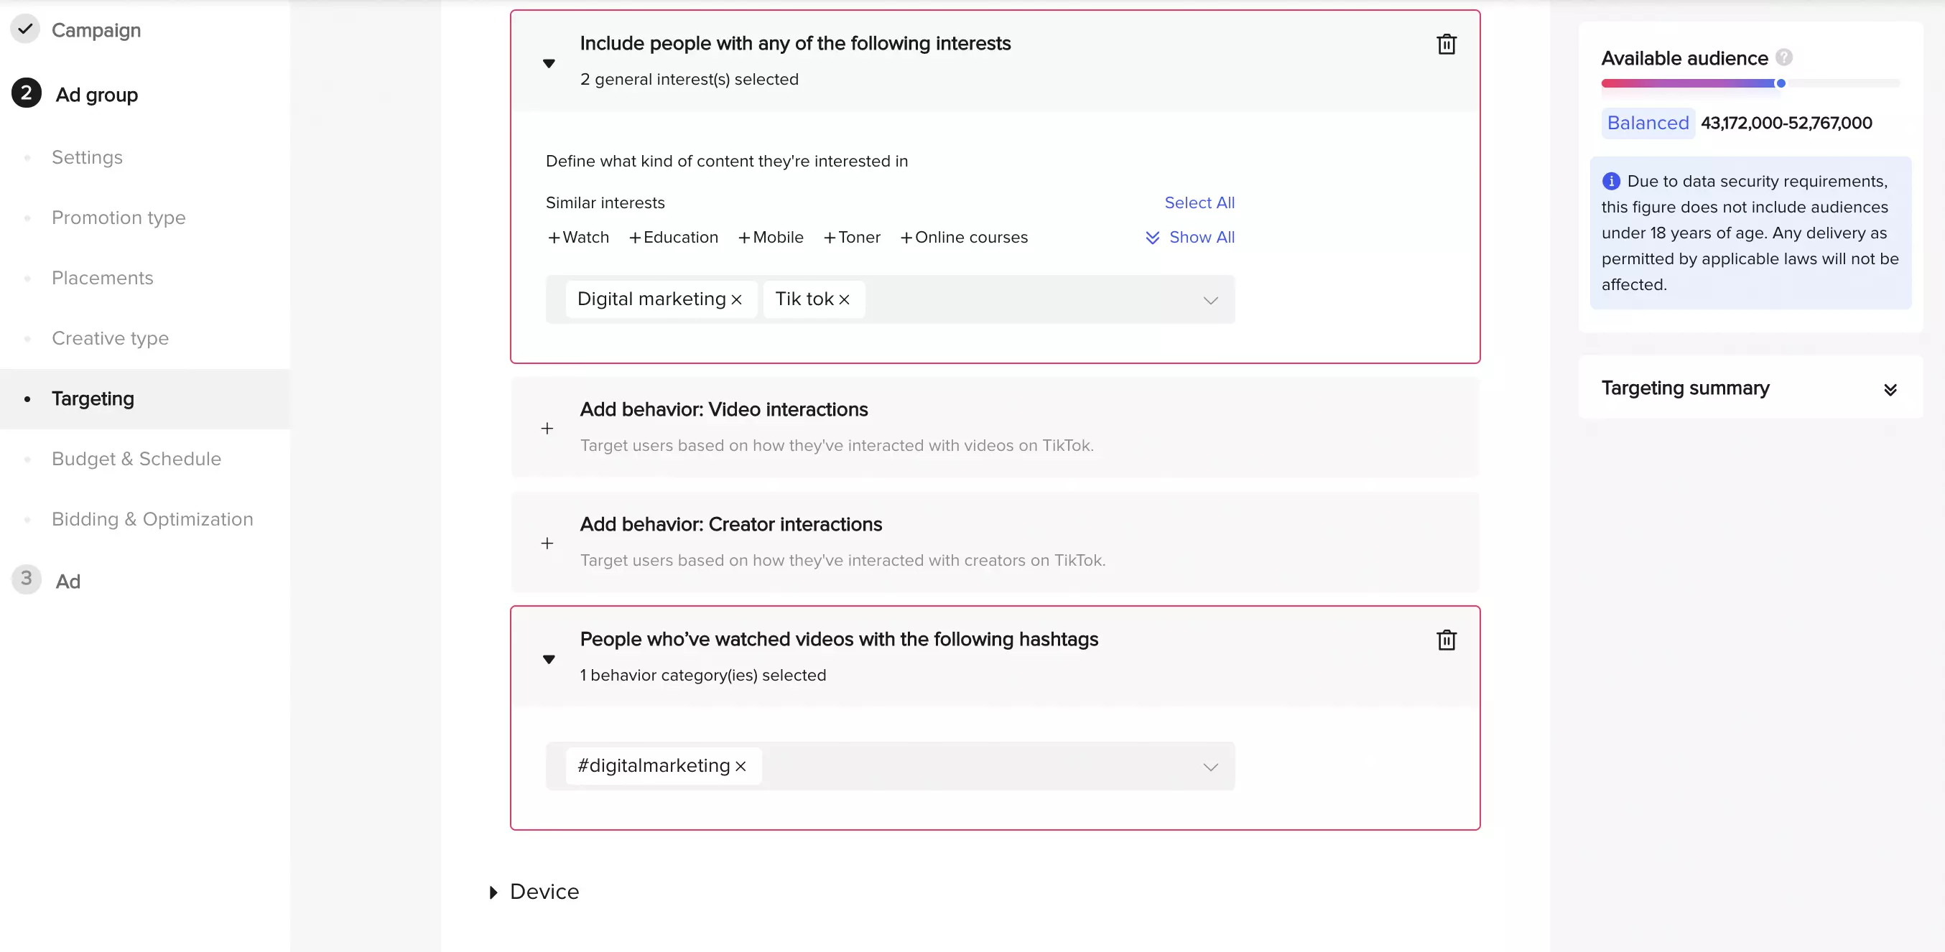Collapse the Targeting summary panel
1945x952 pixels.
click(x=1891, y=389)
